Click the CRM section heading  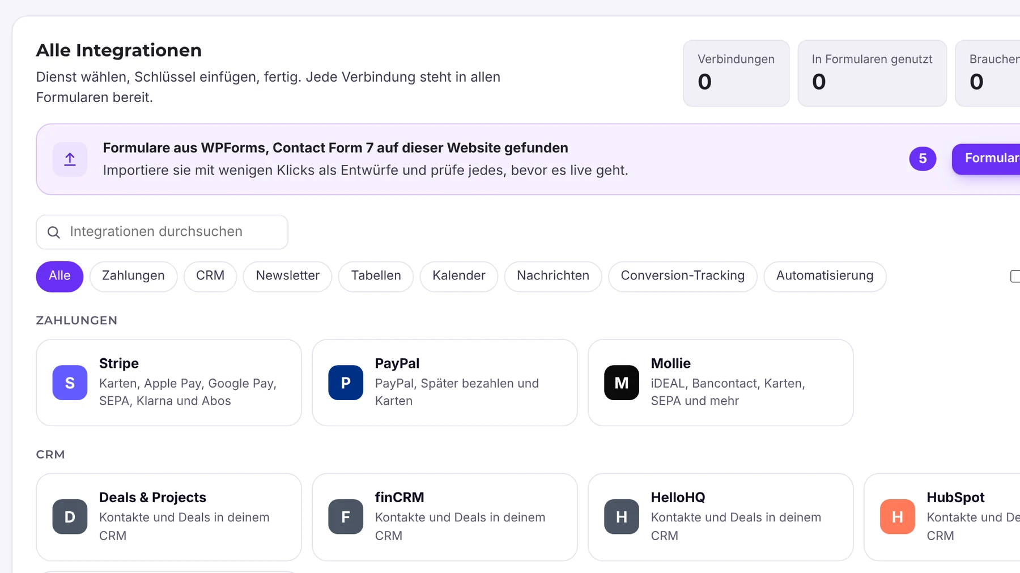click(x=50, y=455)
